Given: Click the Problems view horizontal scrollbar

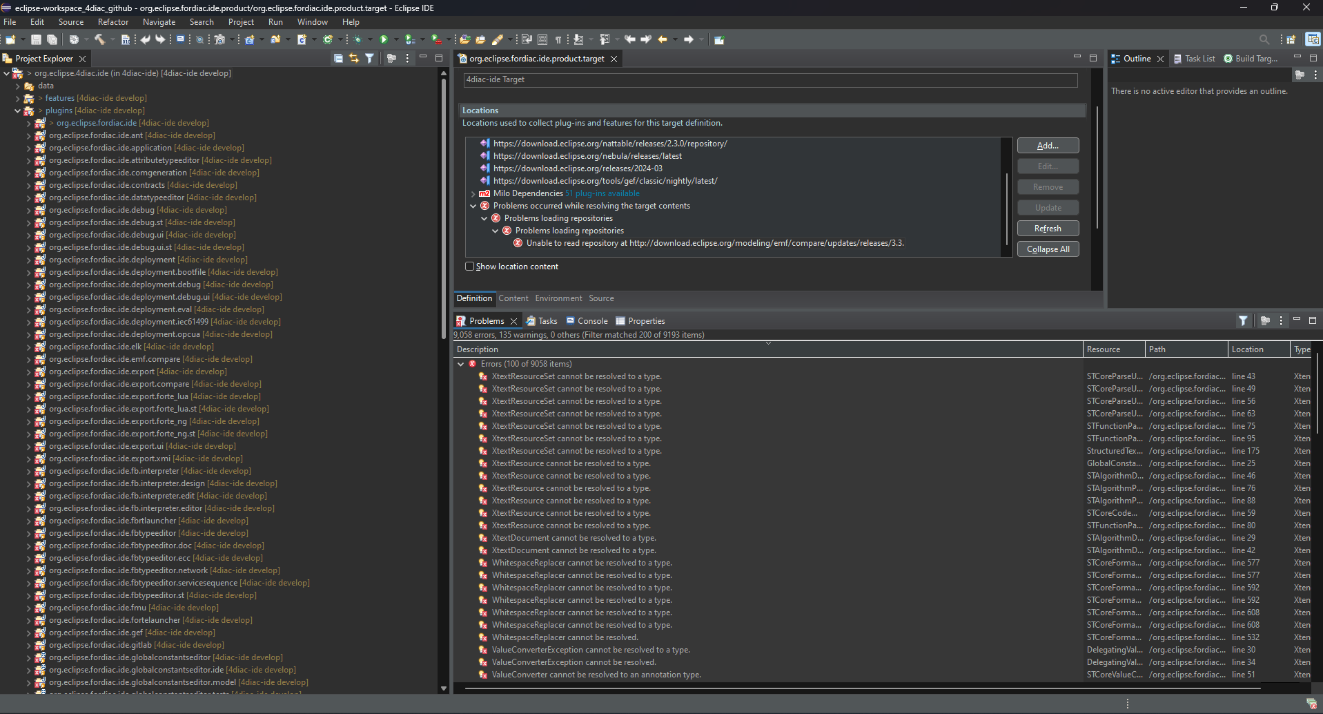Looking at the screenshot, I should click(x=862, y=688).
